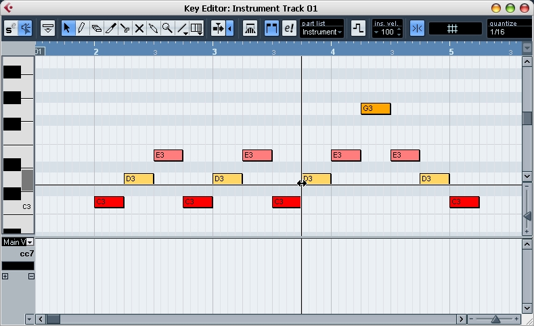
Task: Select the D3 note ending at bar 5
Action: pyautogui.click(x=435, y=179)
